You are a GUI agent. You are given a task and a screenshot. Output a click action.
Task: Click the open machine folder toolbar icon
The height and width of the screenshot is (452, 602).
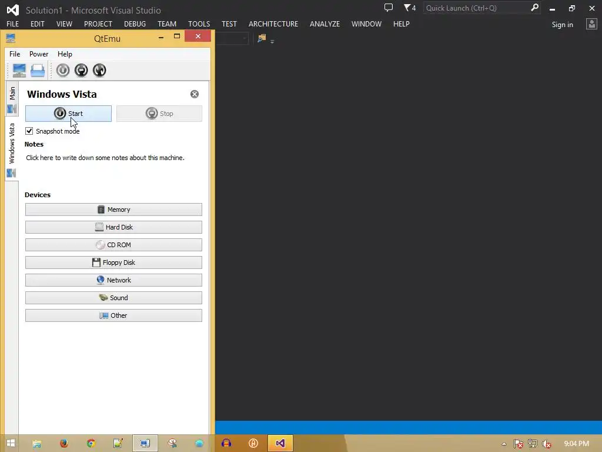pos(38,71)
